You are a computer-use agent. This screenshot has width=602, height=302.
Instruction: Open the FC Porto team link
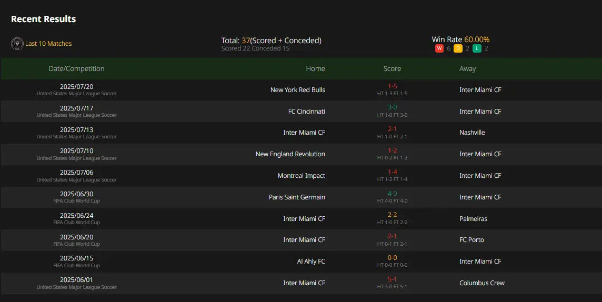tap(471, 240)
